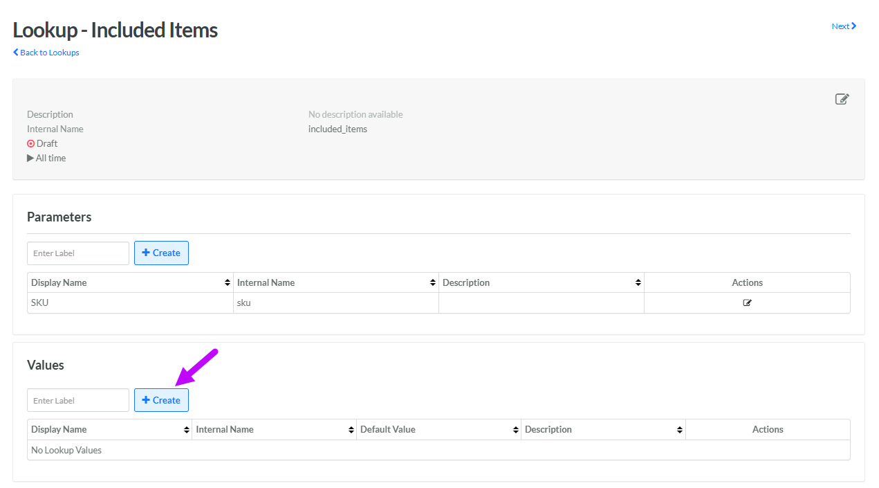The width and height of the screenshot is (879, 488).
Task: Click the edit icon in lookup details panel
Action: click(842, 99)
